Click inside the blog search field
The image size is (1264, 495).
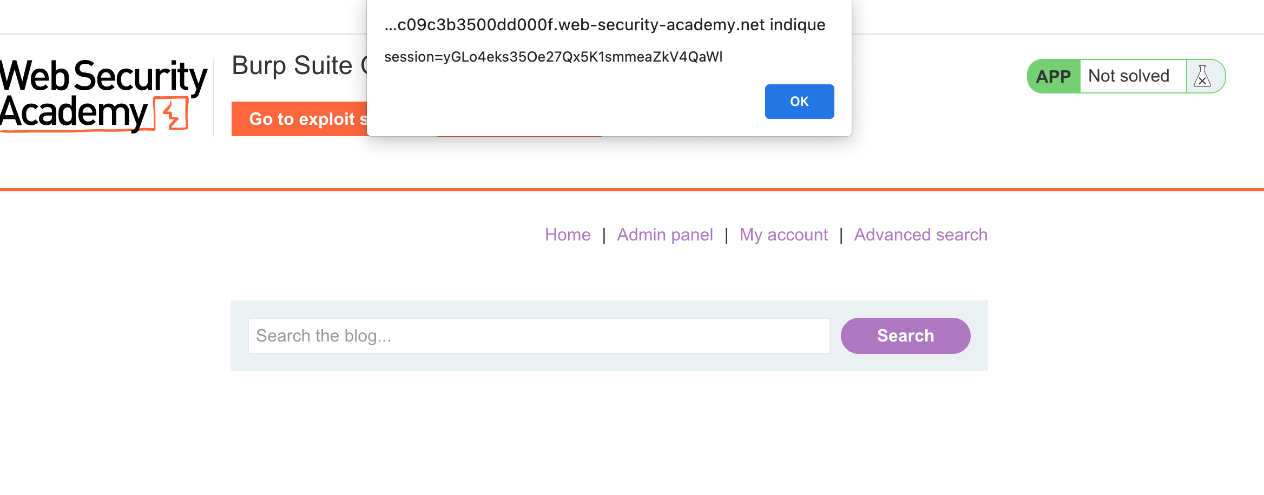click(538, 335)
